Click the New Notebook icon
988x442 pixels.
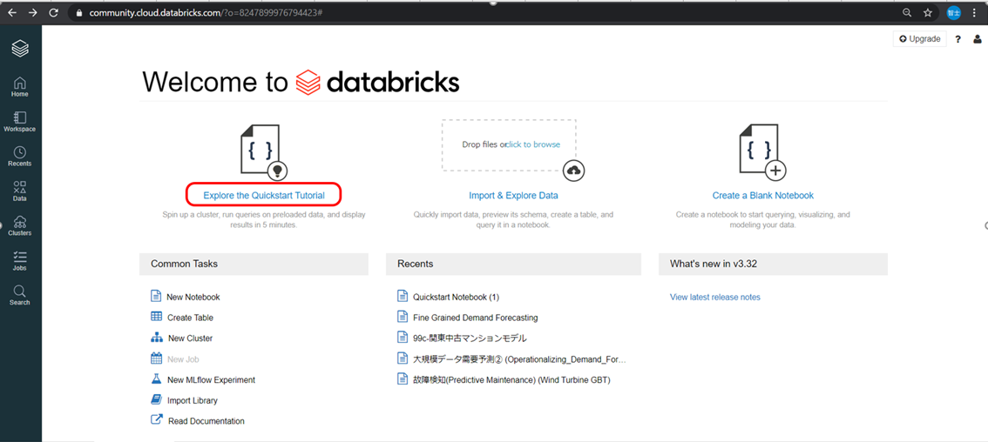(x=156, y=296)
